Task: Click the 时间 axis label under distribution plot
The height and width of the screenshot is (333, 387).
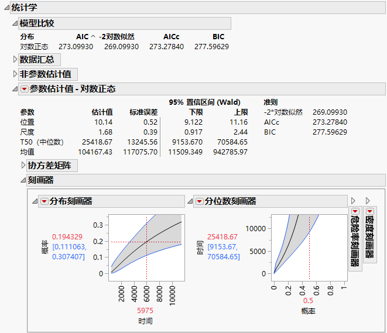Action: pyautogui.click(x=145, y=321)
